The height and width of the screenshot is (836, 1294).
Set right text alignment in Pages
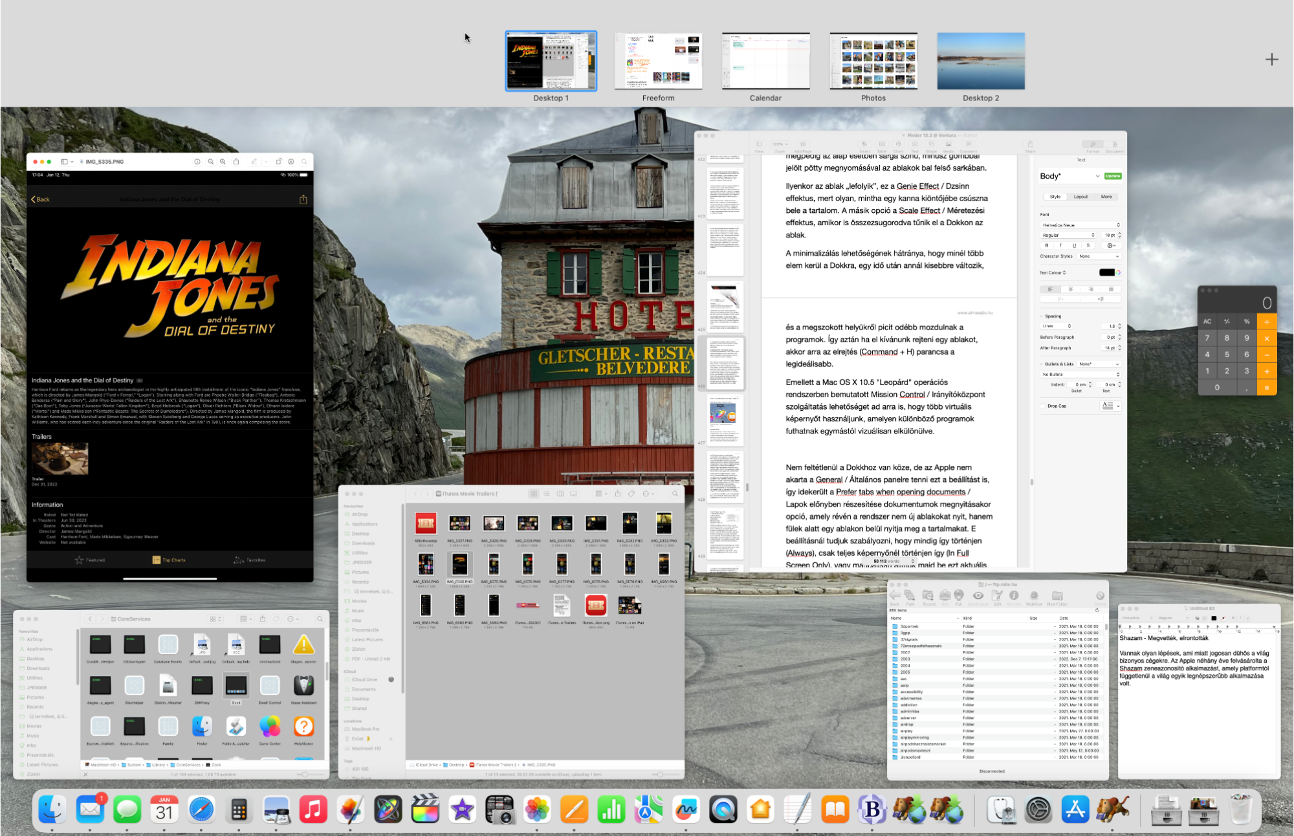coord(1091,289)
